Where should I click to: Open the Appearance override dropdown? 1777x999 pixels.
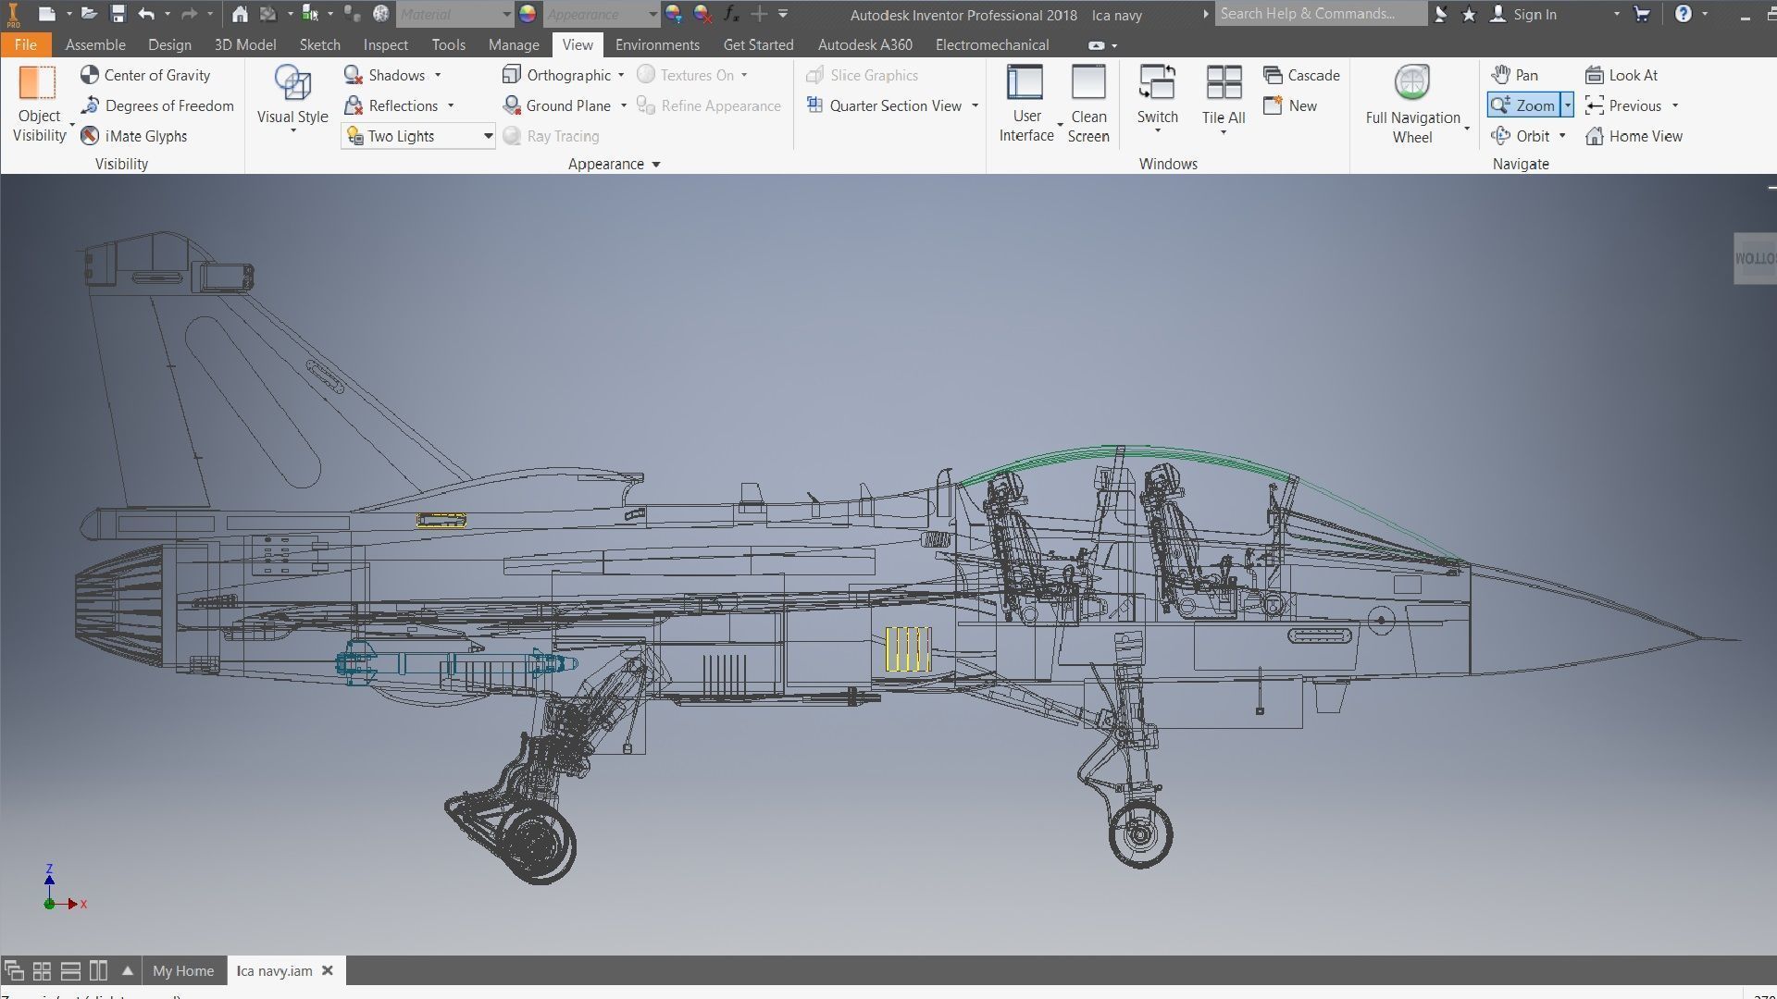coord(601,14)
